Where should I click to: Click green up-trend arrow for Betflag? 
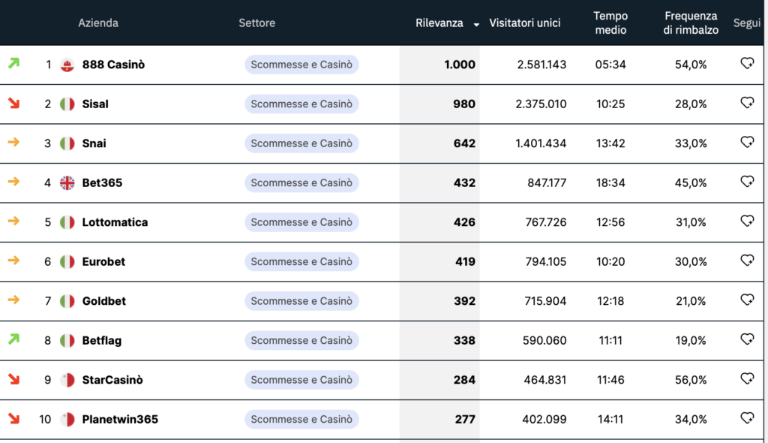click(x=13, y=339)
